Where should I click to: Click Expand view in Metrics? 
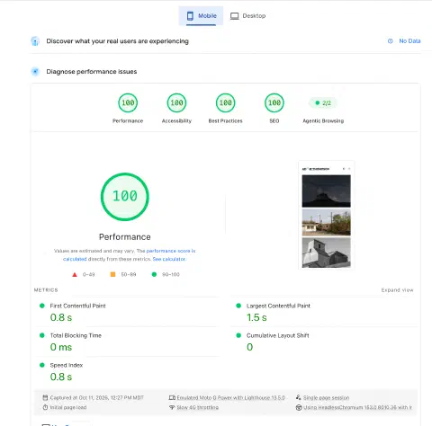click(397, 290)
